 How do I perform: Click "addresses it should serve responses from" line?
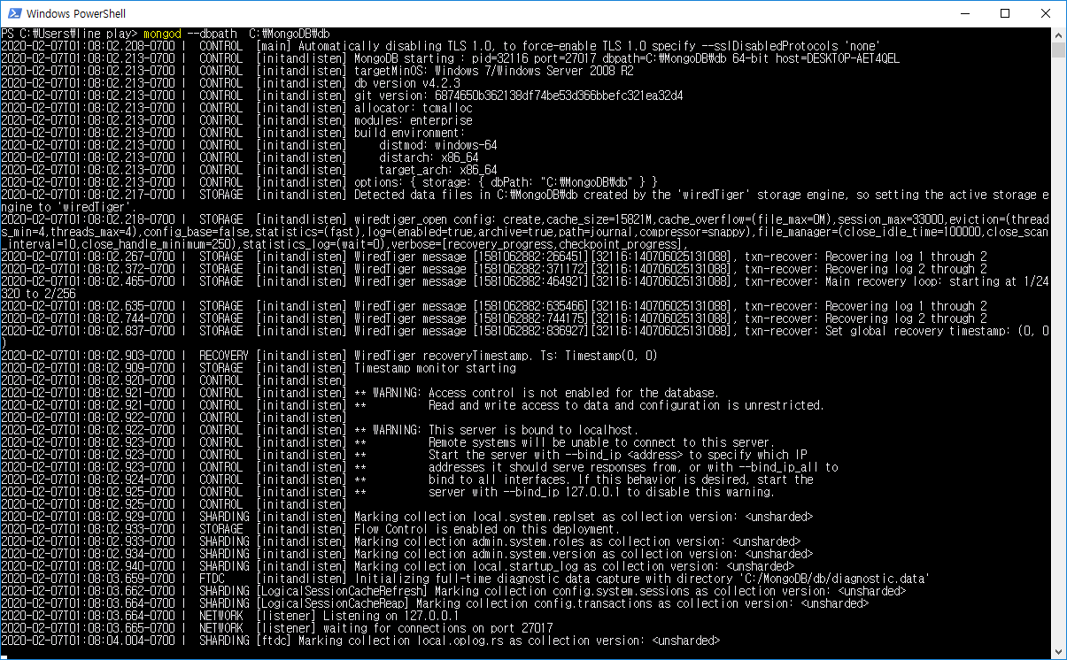tap(633, 467)
